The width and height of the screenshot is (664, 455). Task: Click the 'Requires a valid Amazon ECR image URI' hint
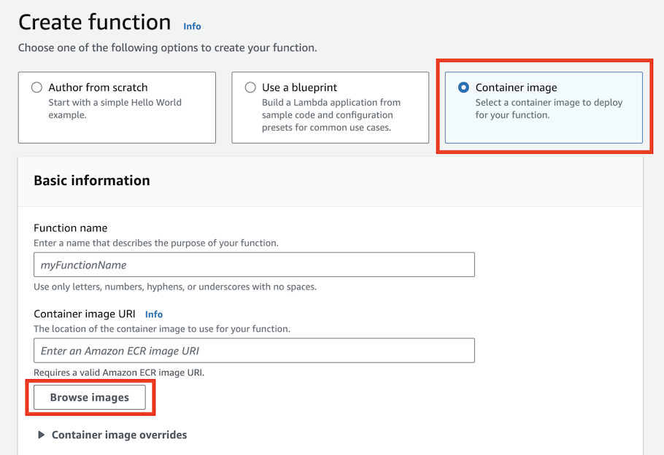(x=119, y=373)
